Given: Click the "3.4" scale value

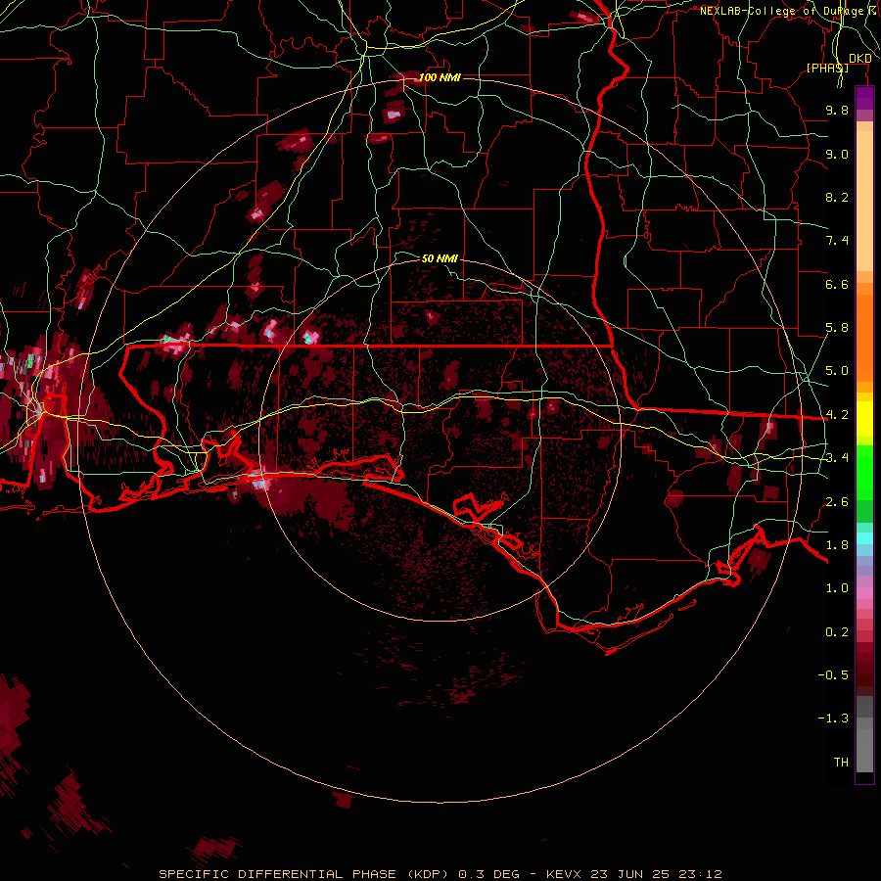Looking at the screenshot, I should [837, 458].
